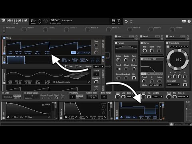Viewport: 192px width, 144px height.
Task: Select the sine waveform shape button
Action: point(88,53)
